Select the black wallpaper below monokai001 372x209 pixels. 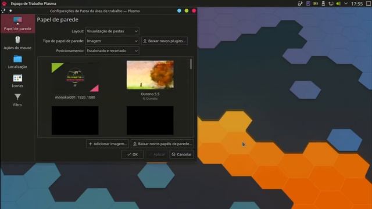pyautogui.click(x=75, y=120)
